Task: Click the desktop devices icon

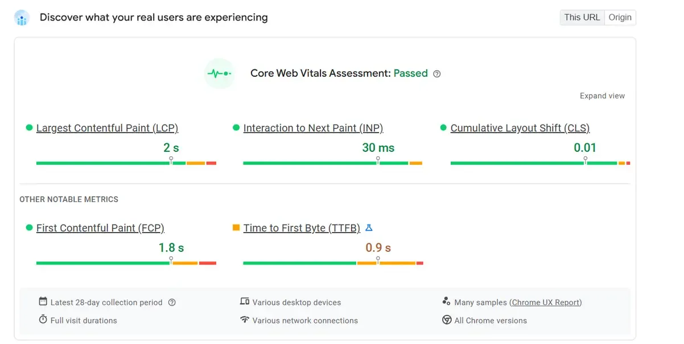Action: tap(245, 302)
